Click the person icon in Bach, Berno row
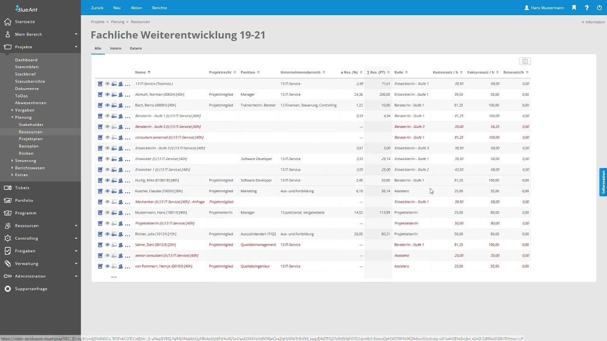Image resolution: width=607 pixels, height=341 pixels. pos(120,105)
